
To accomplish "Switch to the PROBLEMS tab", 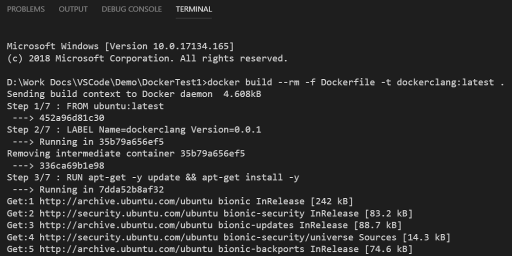I will pyautogui.click(x=25, y=9).
